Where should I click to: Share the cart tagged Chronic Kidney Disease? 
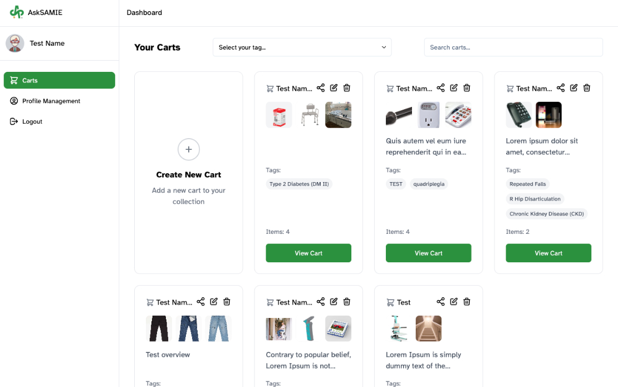(x=561, y=88)
